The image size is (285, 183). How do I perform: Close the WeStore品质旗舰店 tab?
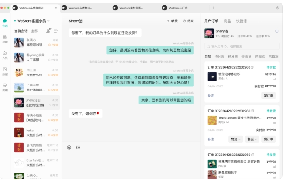(x=56, y=8)
